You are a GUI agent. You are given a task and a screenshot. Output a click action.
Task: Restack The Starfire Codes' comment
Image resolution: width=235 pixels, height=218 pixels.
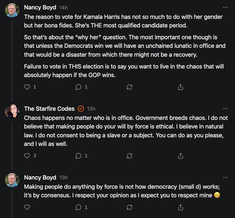[129, 156]
